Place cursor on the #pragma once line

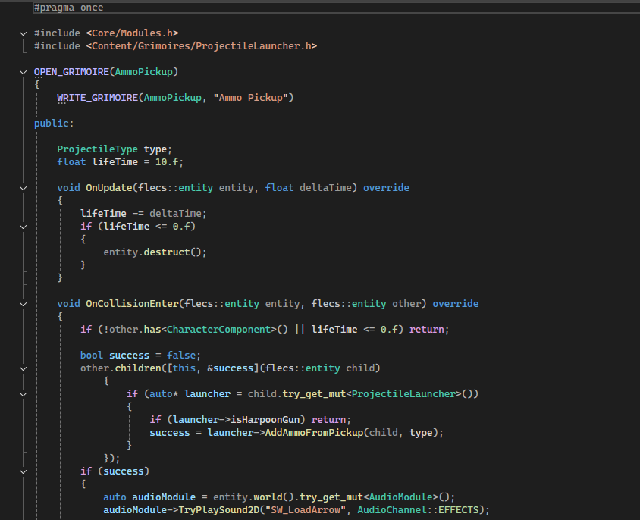(x=68, y=8)
